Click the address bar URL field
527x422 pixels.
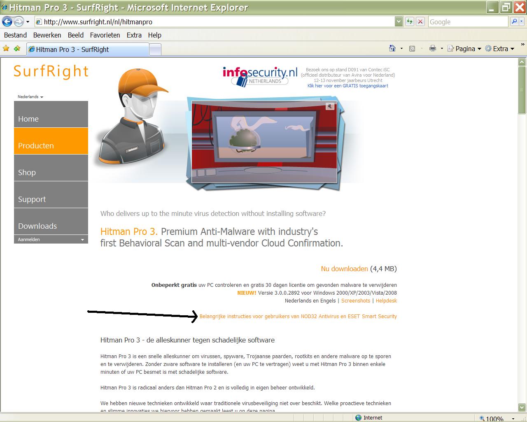pyautogui.click(x=215, y=22)
